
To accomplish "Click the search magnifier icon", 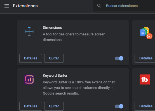I will pyautogui.click(x=99, y=6).
